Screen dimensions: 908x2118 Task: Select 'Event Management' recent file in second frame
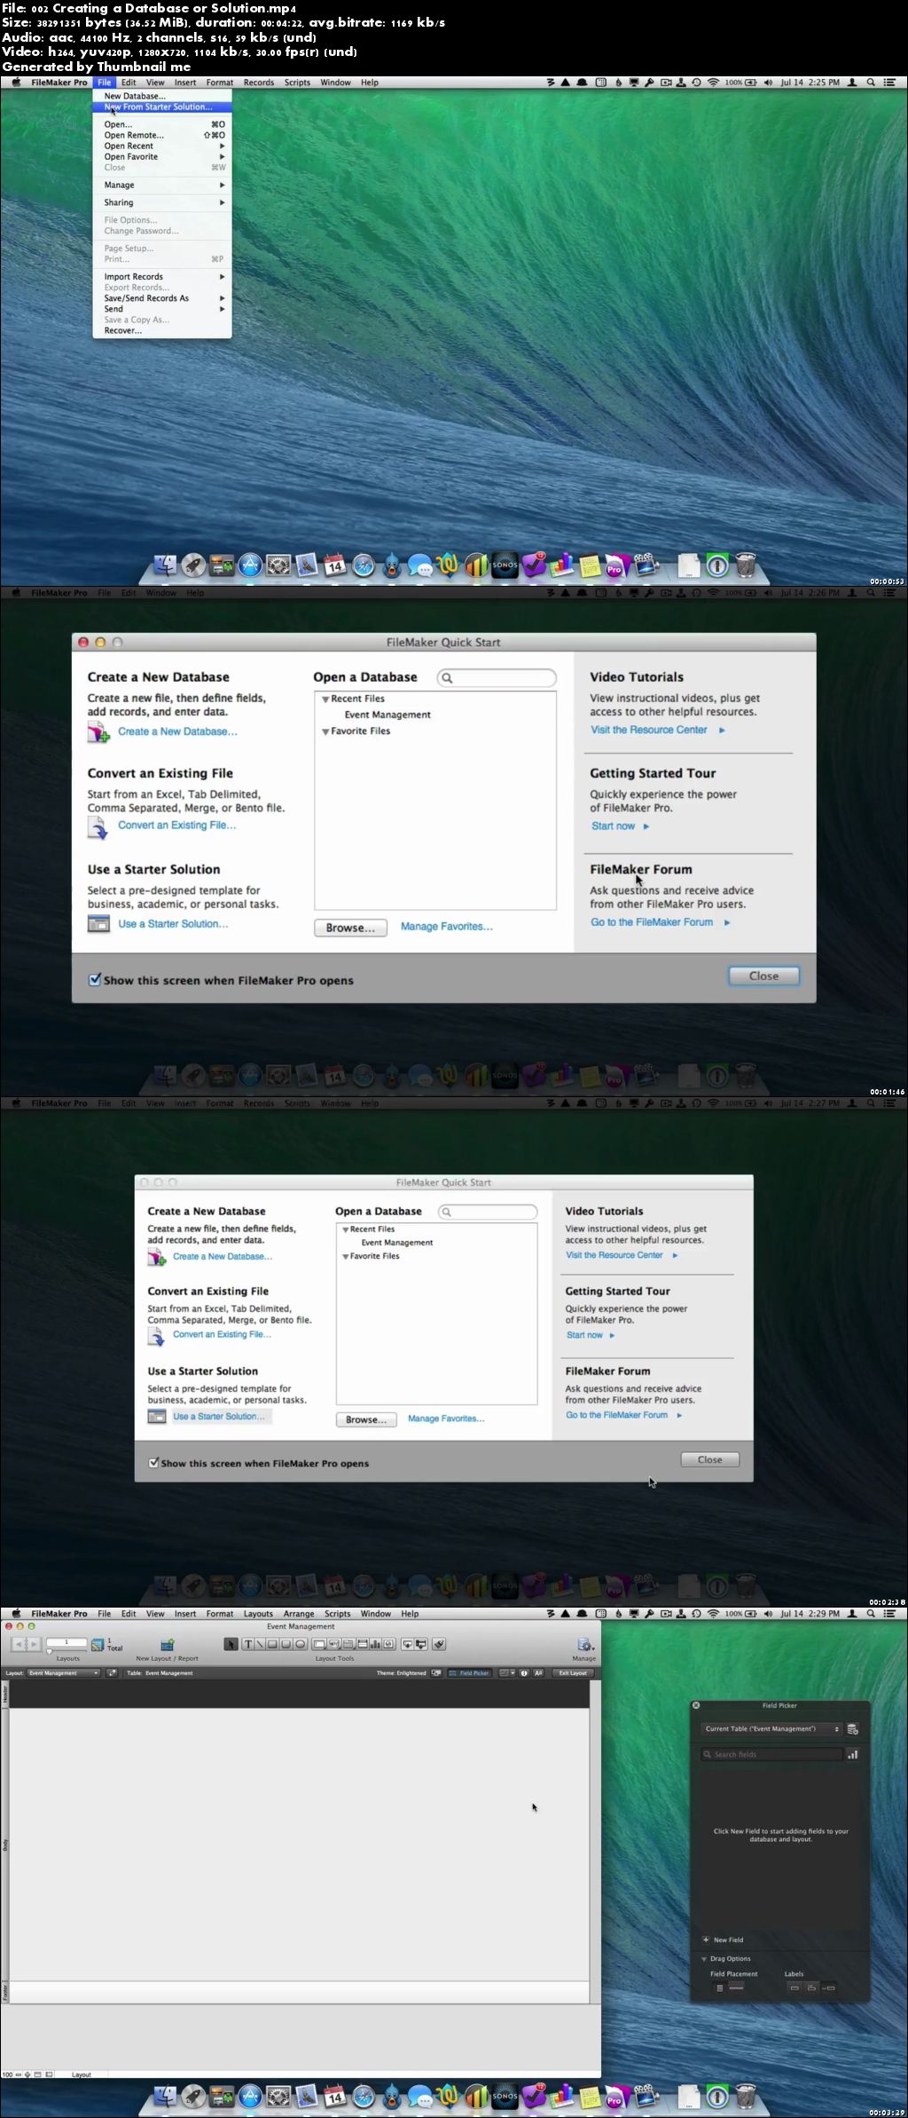click(x=387, y=715)
